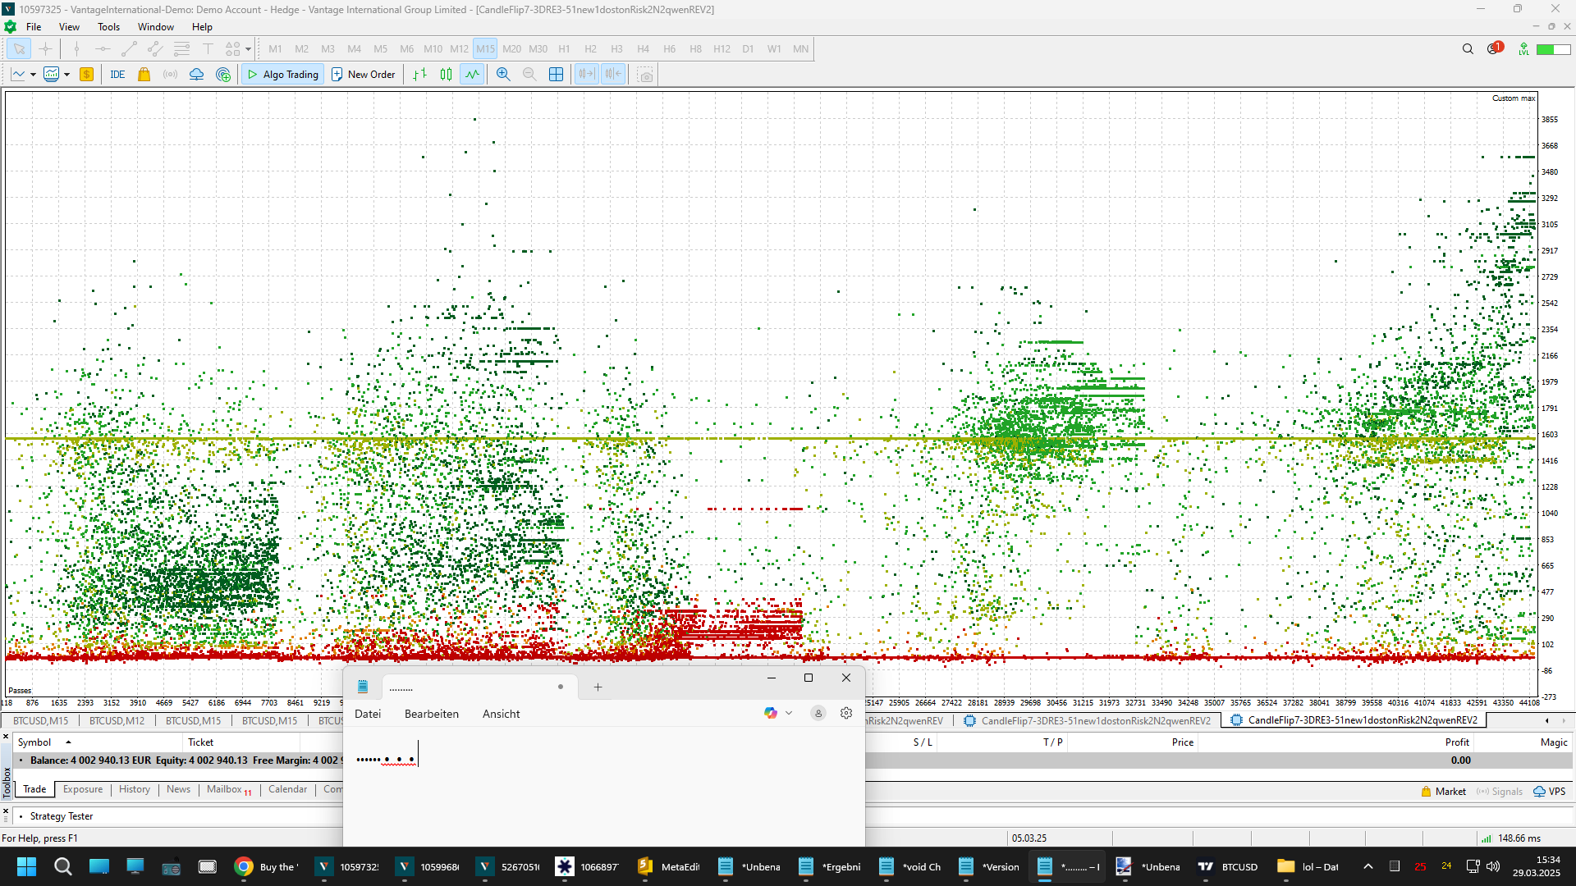The width and height of the screenshot is (1576, 886).
Task: Click the Market shopping bag icon
Action: click(144, 75)
